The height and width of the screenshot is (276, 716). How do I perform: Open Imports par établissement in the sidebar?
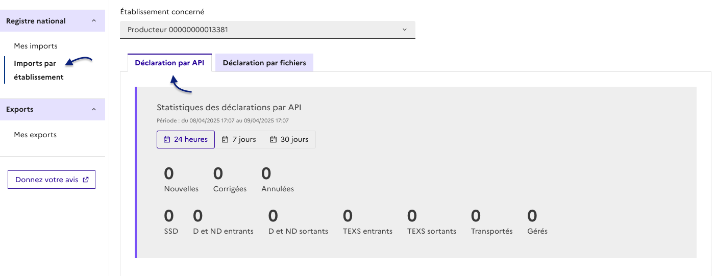point(39,70)
